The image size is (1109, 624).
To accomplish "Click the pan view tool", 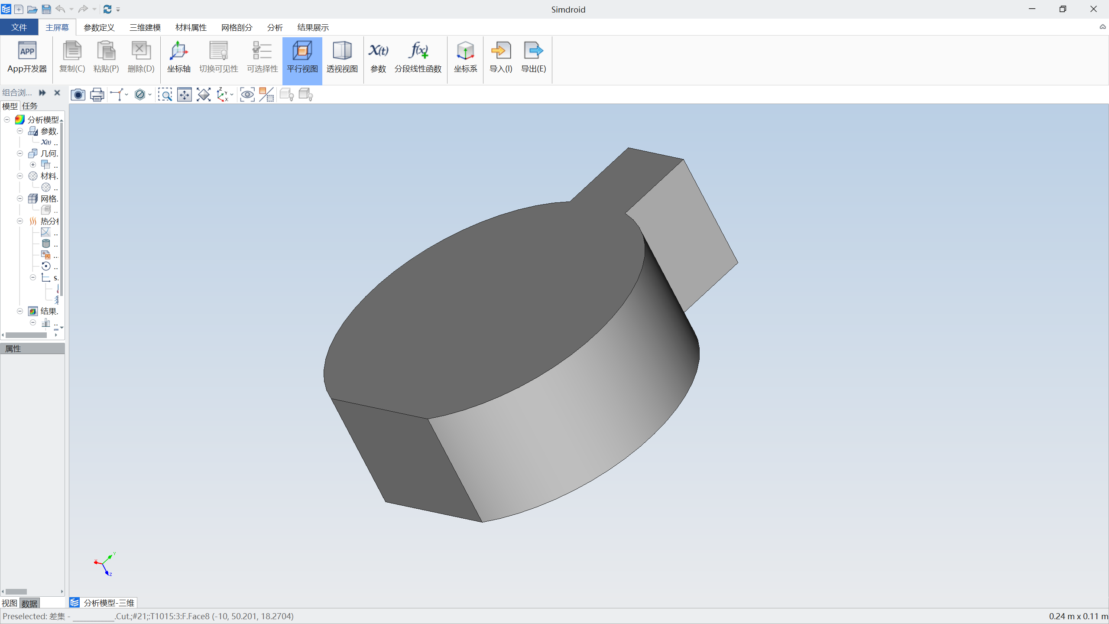I will (185, 94).
